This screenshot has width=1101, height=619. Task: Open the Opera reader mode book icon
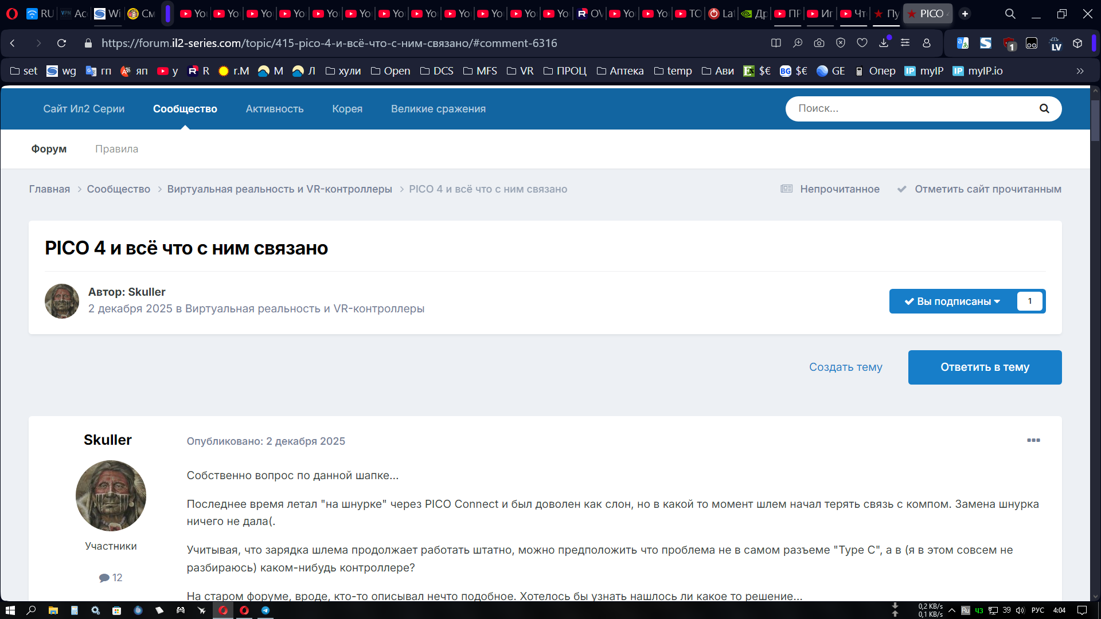point(776,43)
